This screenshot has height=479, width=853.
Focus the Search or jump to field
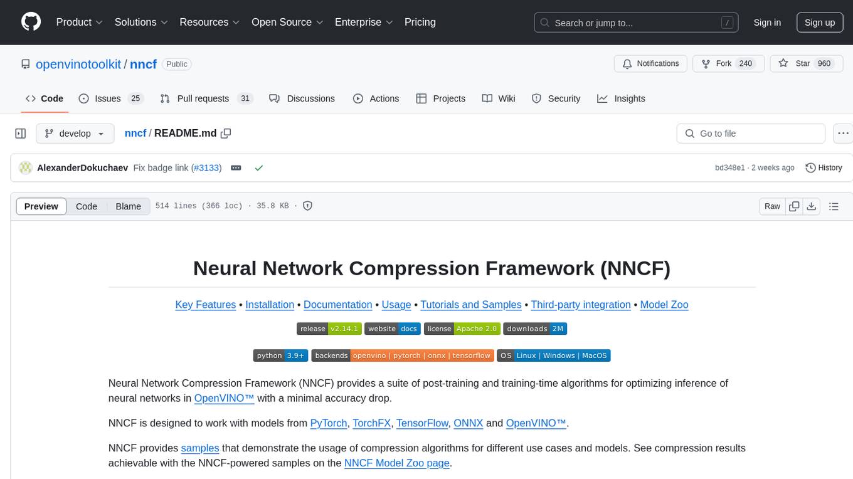(x=637, y=23)
